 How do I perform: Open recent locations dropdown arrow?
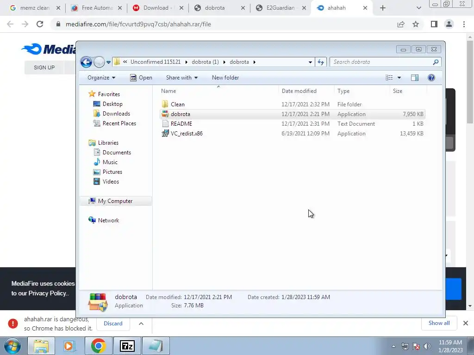(x=108, y=62)
